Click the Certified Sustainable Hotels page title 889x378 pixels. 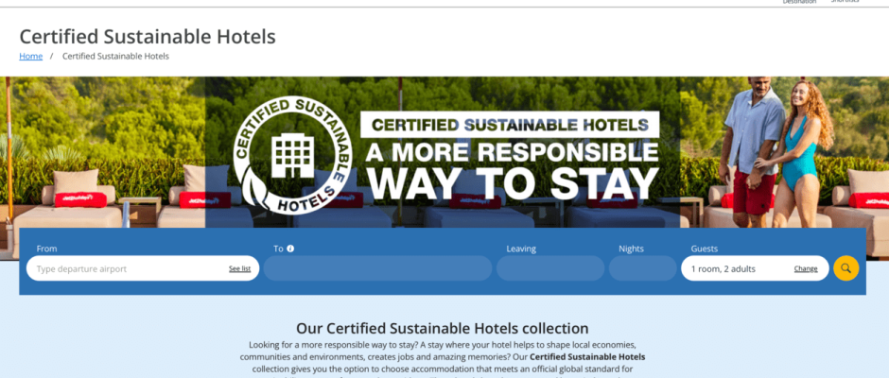pyautogui.click(x=148, y=37)
